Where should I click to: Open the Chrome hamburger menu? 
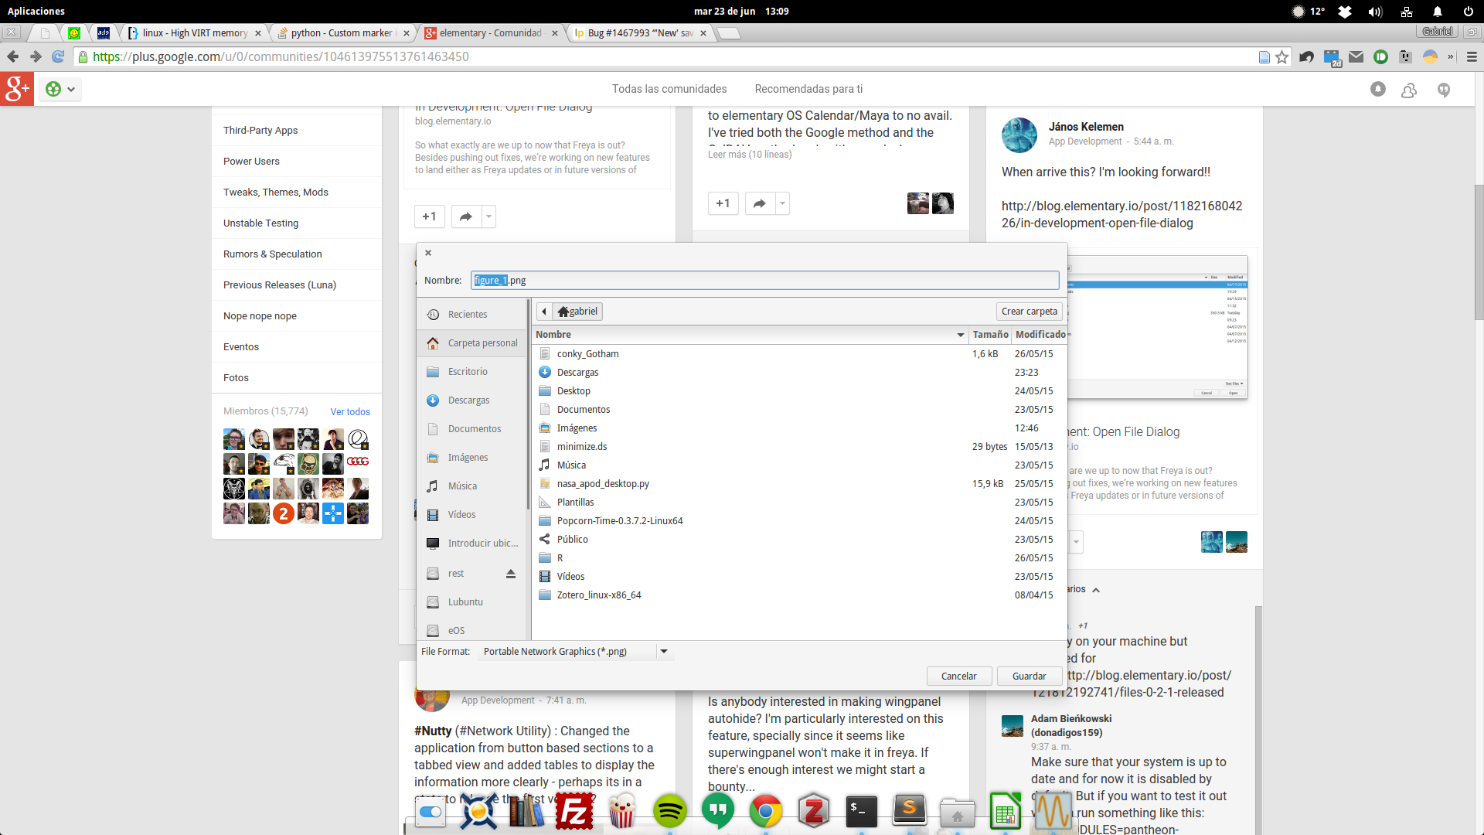(1472, 56)
